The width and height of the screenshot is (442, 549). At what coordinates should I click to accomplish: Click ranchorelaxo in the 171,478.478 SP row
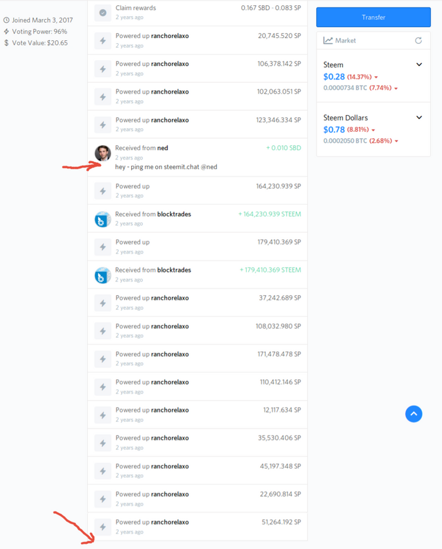170,354
